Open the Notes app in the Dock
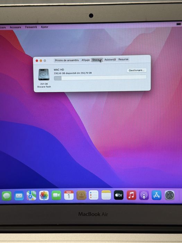The width and height of the screenshot is (182, 243). (106, 195)
